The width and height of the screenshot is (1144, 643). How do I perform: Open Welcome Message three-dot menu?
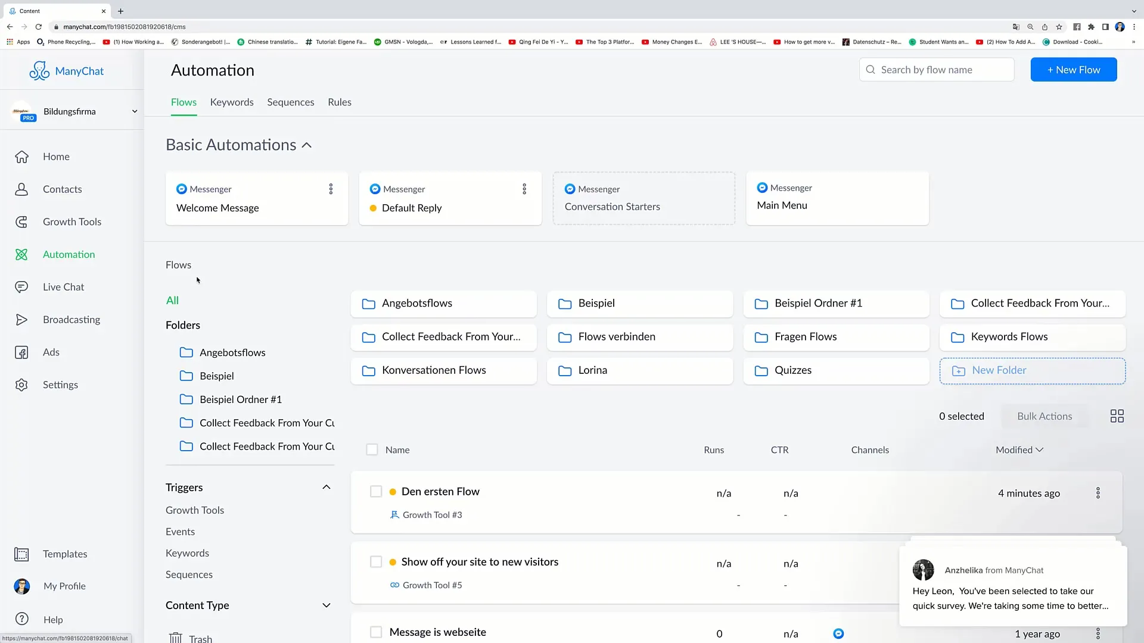pyautogui.click(x=331, y=189)
